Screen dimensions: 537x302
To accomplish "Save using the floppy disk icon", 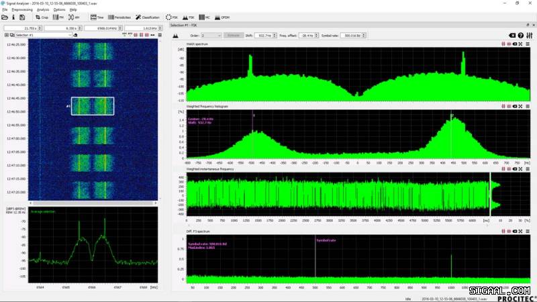I will (22, 17).
